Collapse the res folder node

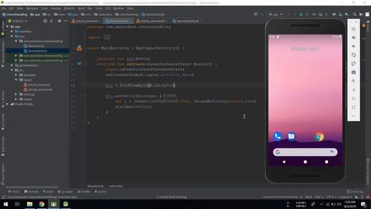tap(12, 70)
